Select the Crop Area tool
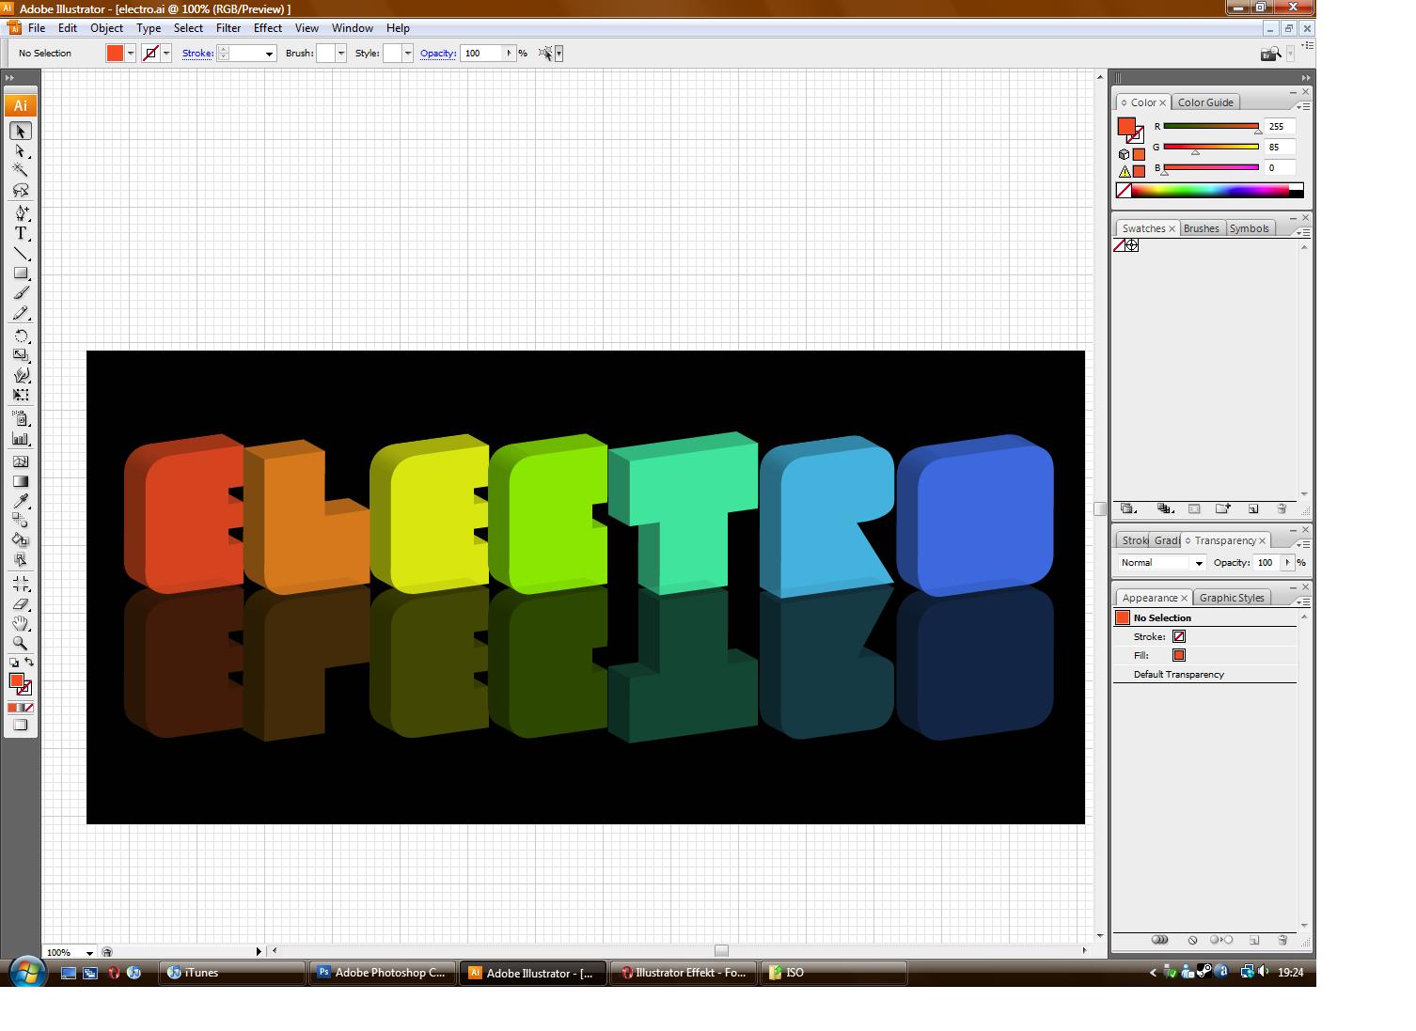1416x1031 pixels. point(21,584)
